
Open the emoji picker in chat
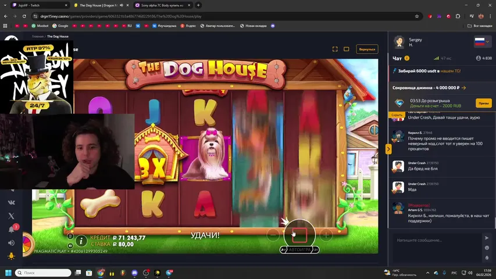click(487, 248)
